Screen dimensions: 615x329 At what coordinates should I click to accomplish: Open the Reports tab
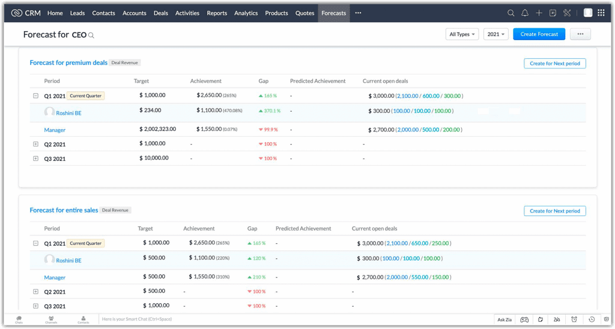coord(217,13)
